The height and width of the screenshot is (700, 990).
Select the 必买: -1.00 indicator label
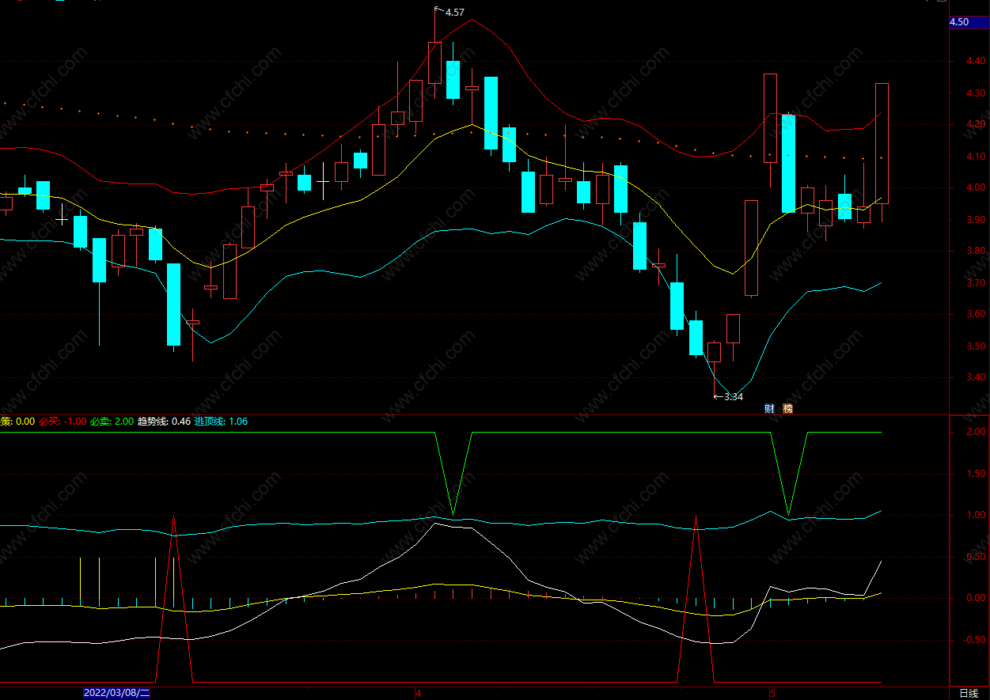click(x=63, y=422)
